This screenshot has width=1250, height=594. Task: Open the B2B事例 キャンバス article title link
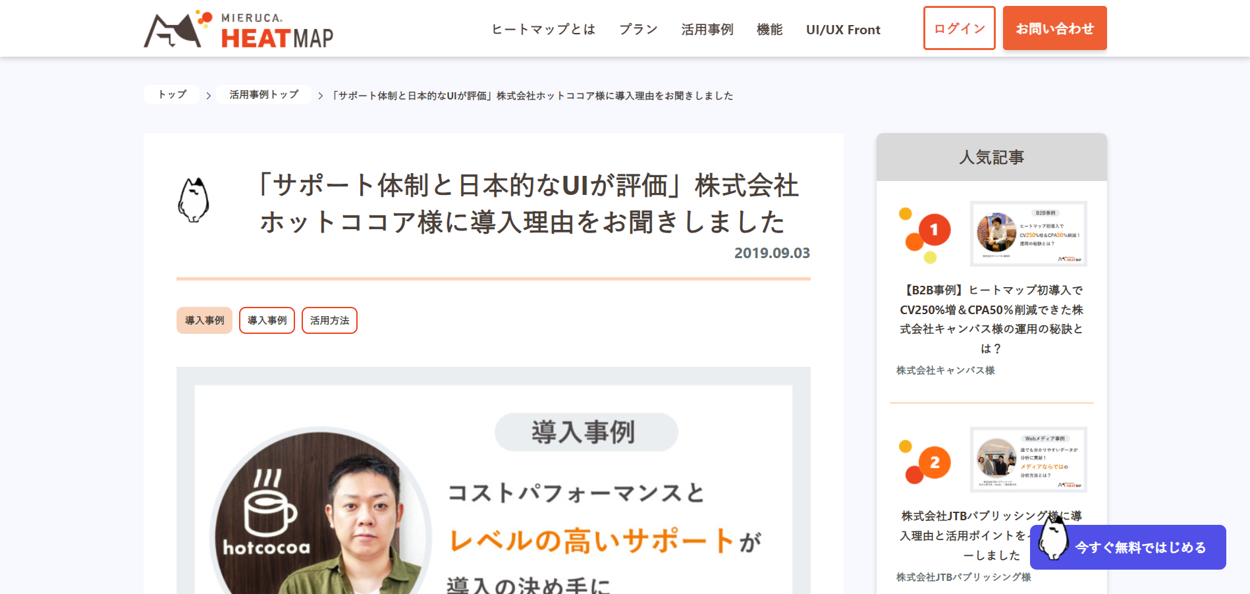pos(991,319)
